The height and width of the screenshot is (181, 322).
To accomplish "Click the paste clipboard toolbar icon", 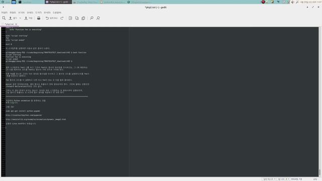I will click(x=83, y=18).
